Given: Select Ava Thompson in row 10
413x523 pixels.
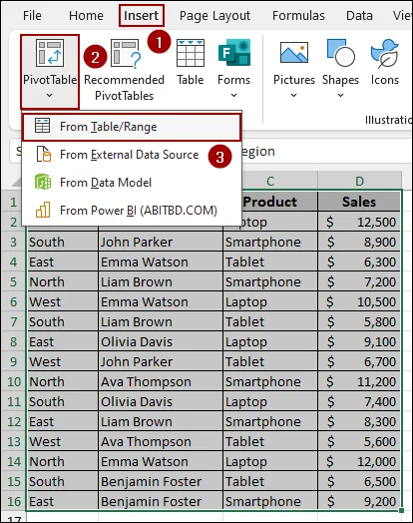Looking at the screenshot, I should tap(161, 381).
